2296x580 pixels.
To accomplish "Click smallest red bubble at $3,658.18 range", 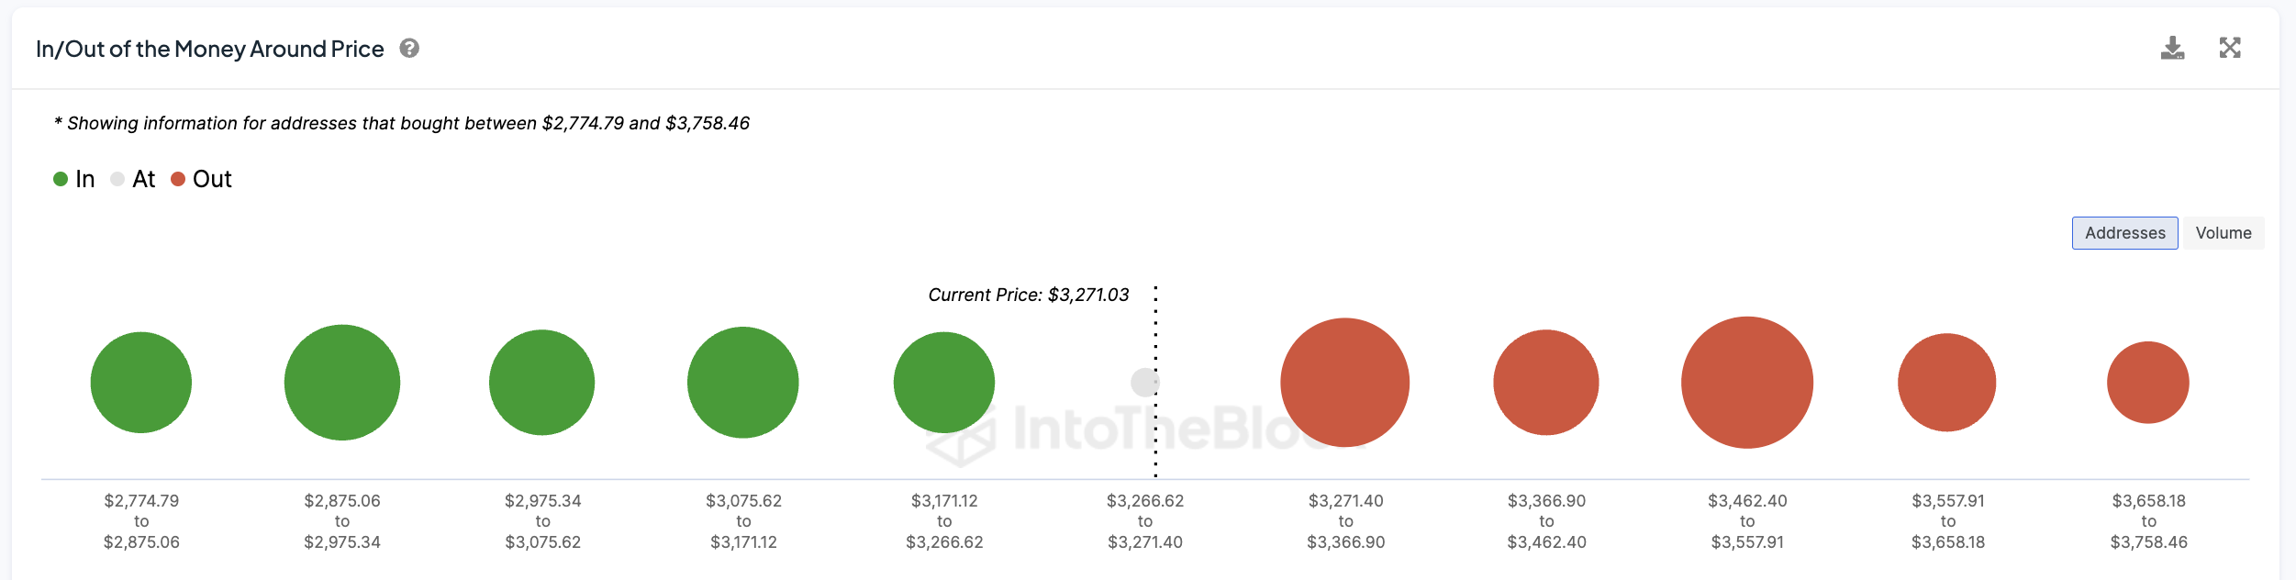I will tap(2148, 383).
